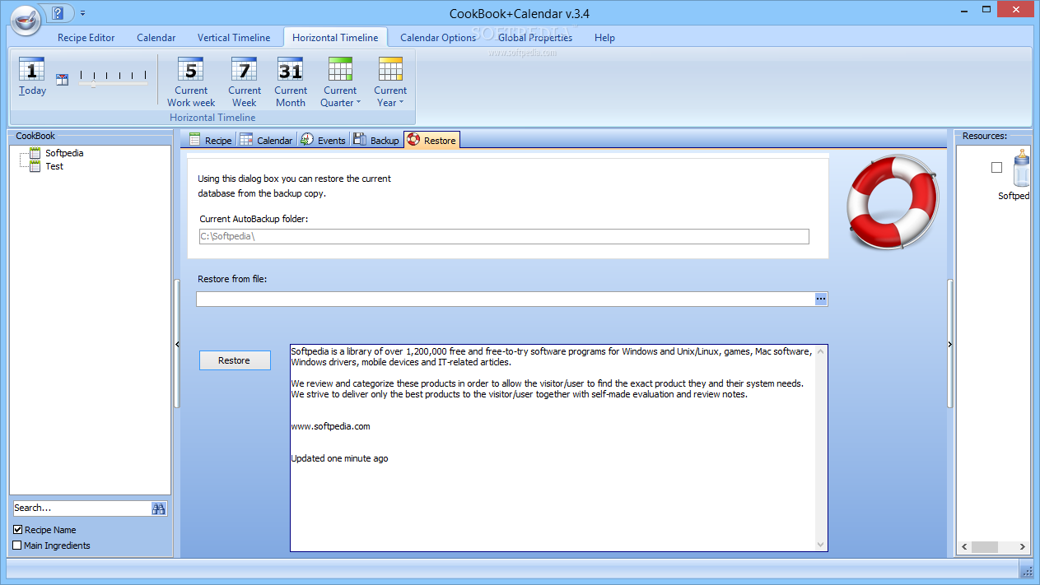1040x585 pixels.
Task: Adjust the timeline zoom slider
Action: [x=93, y=83]
